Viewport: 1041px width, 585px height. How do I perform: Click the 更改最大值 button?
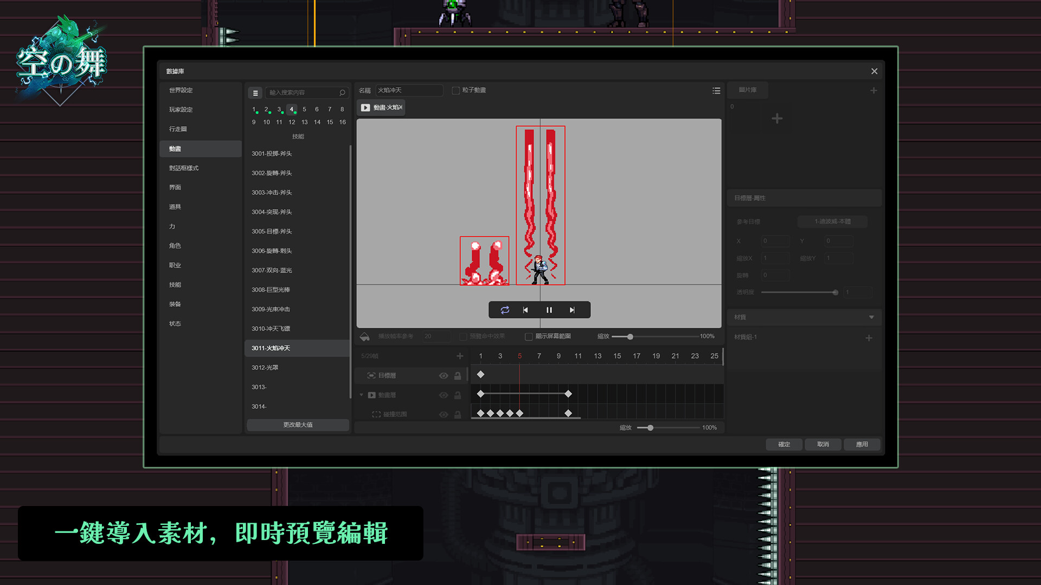tap(298, 425)
